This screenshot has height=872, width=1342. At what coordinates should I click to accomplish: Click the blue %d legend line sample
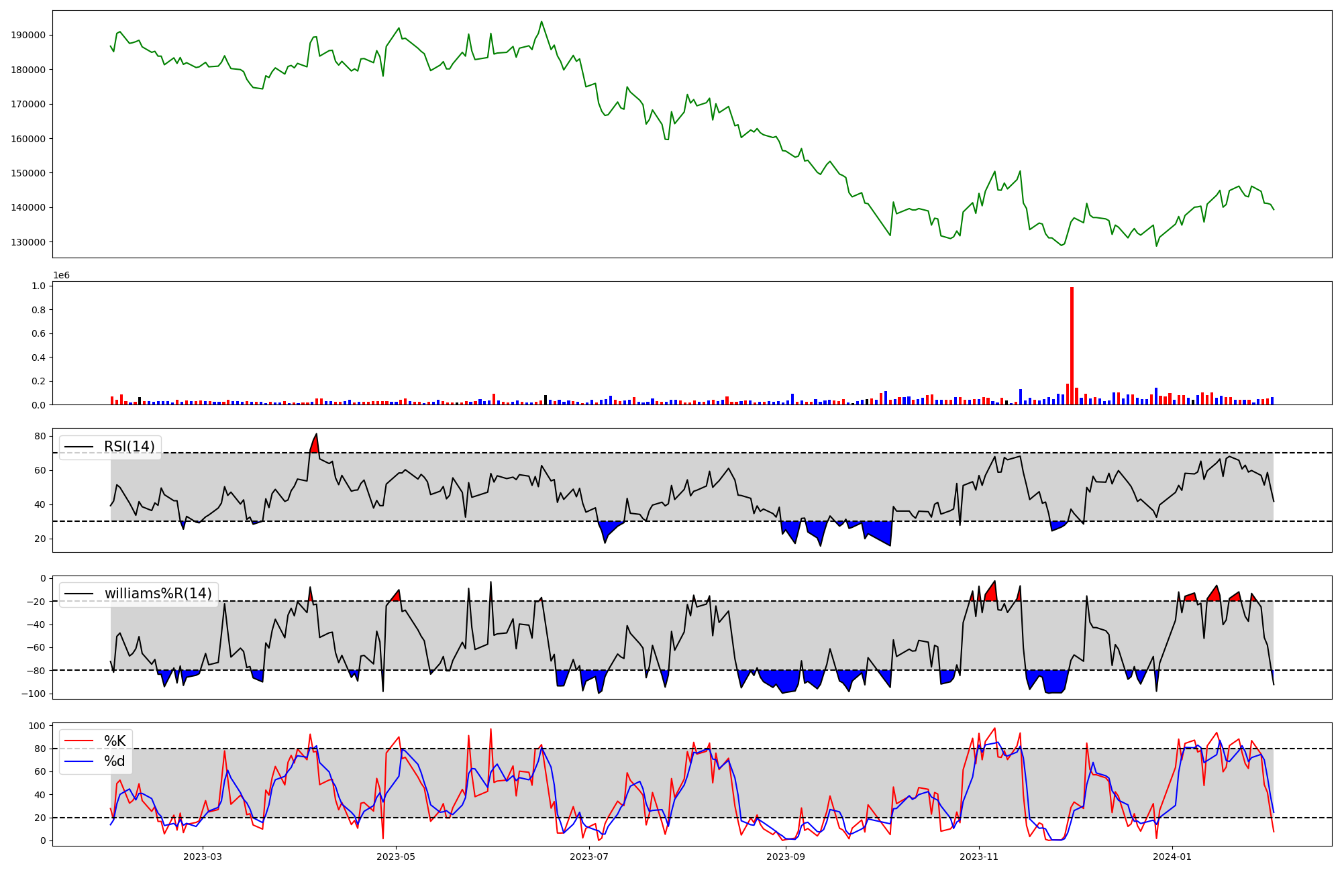pos(79,761)
